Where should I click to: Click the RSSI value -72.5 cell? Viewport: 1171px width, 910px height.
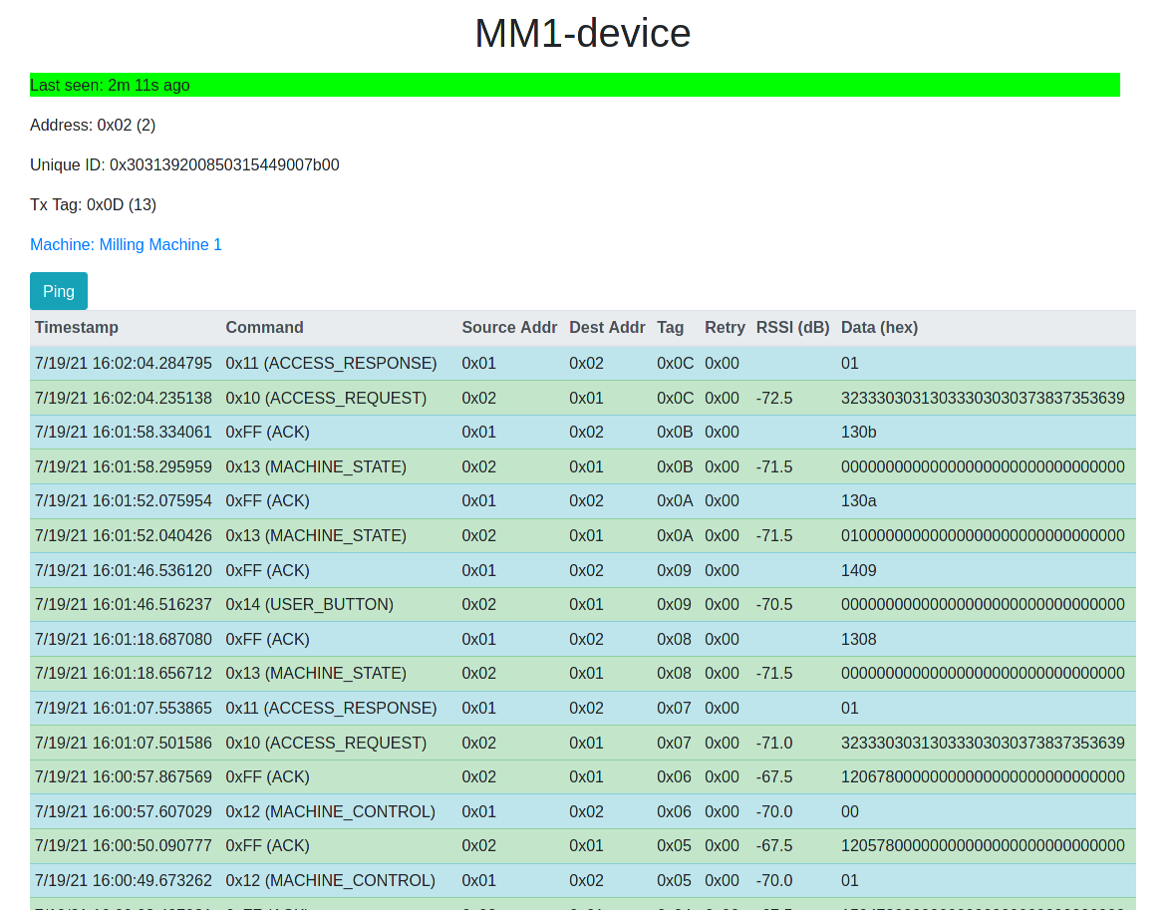click(773, 398)
